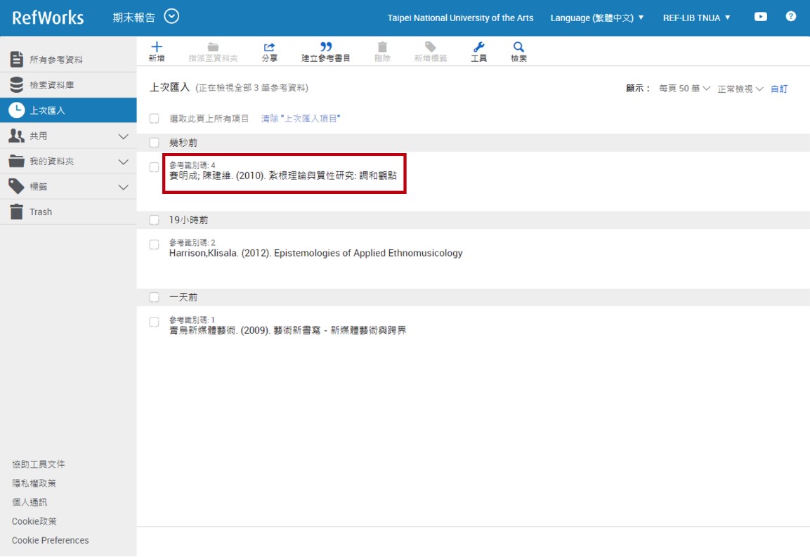This screenshot has height=557, width=810.
Task: Click the help question mark icon
Action: 790,17
